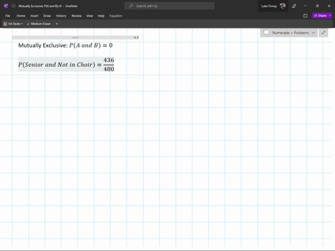The width and height of the screenshot is (335, 251).
Task: Click the purple Share button
Action: [x=320, y=15]
